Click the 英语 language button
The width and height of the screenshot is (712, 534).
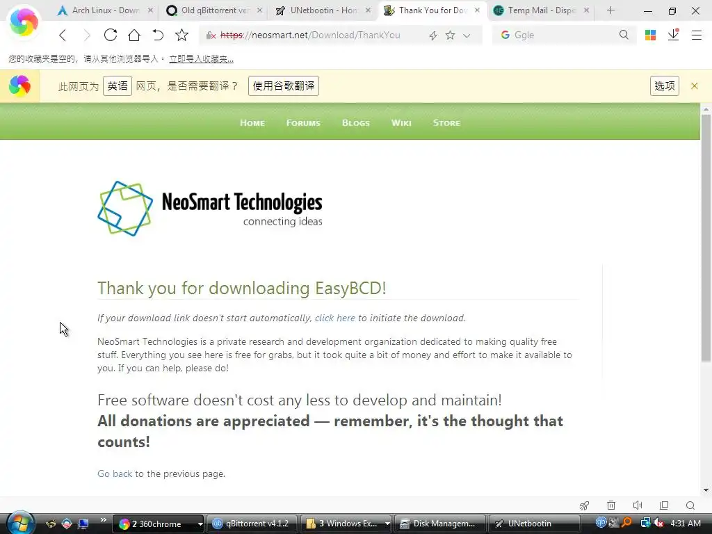coord(117,86)
